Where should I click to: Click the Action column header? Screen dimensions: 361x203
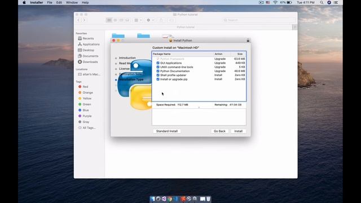pyautogui.click(x=218, y=54)
